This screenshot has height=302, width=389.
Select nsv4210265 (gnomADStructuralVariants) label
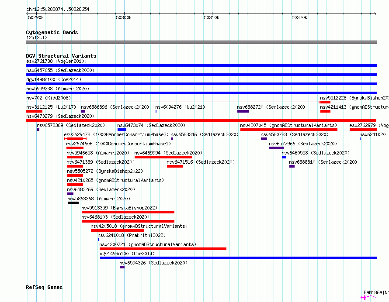pyautogui.click(x=115, y=180)
